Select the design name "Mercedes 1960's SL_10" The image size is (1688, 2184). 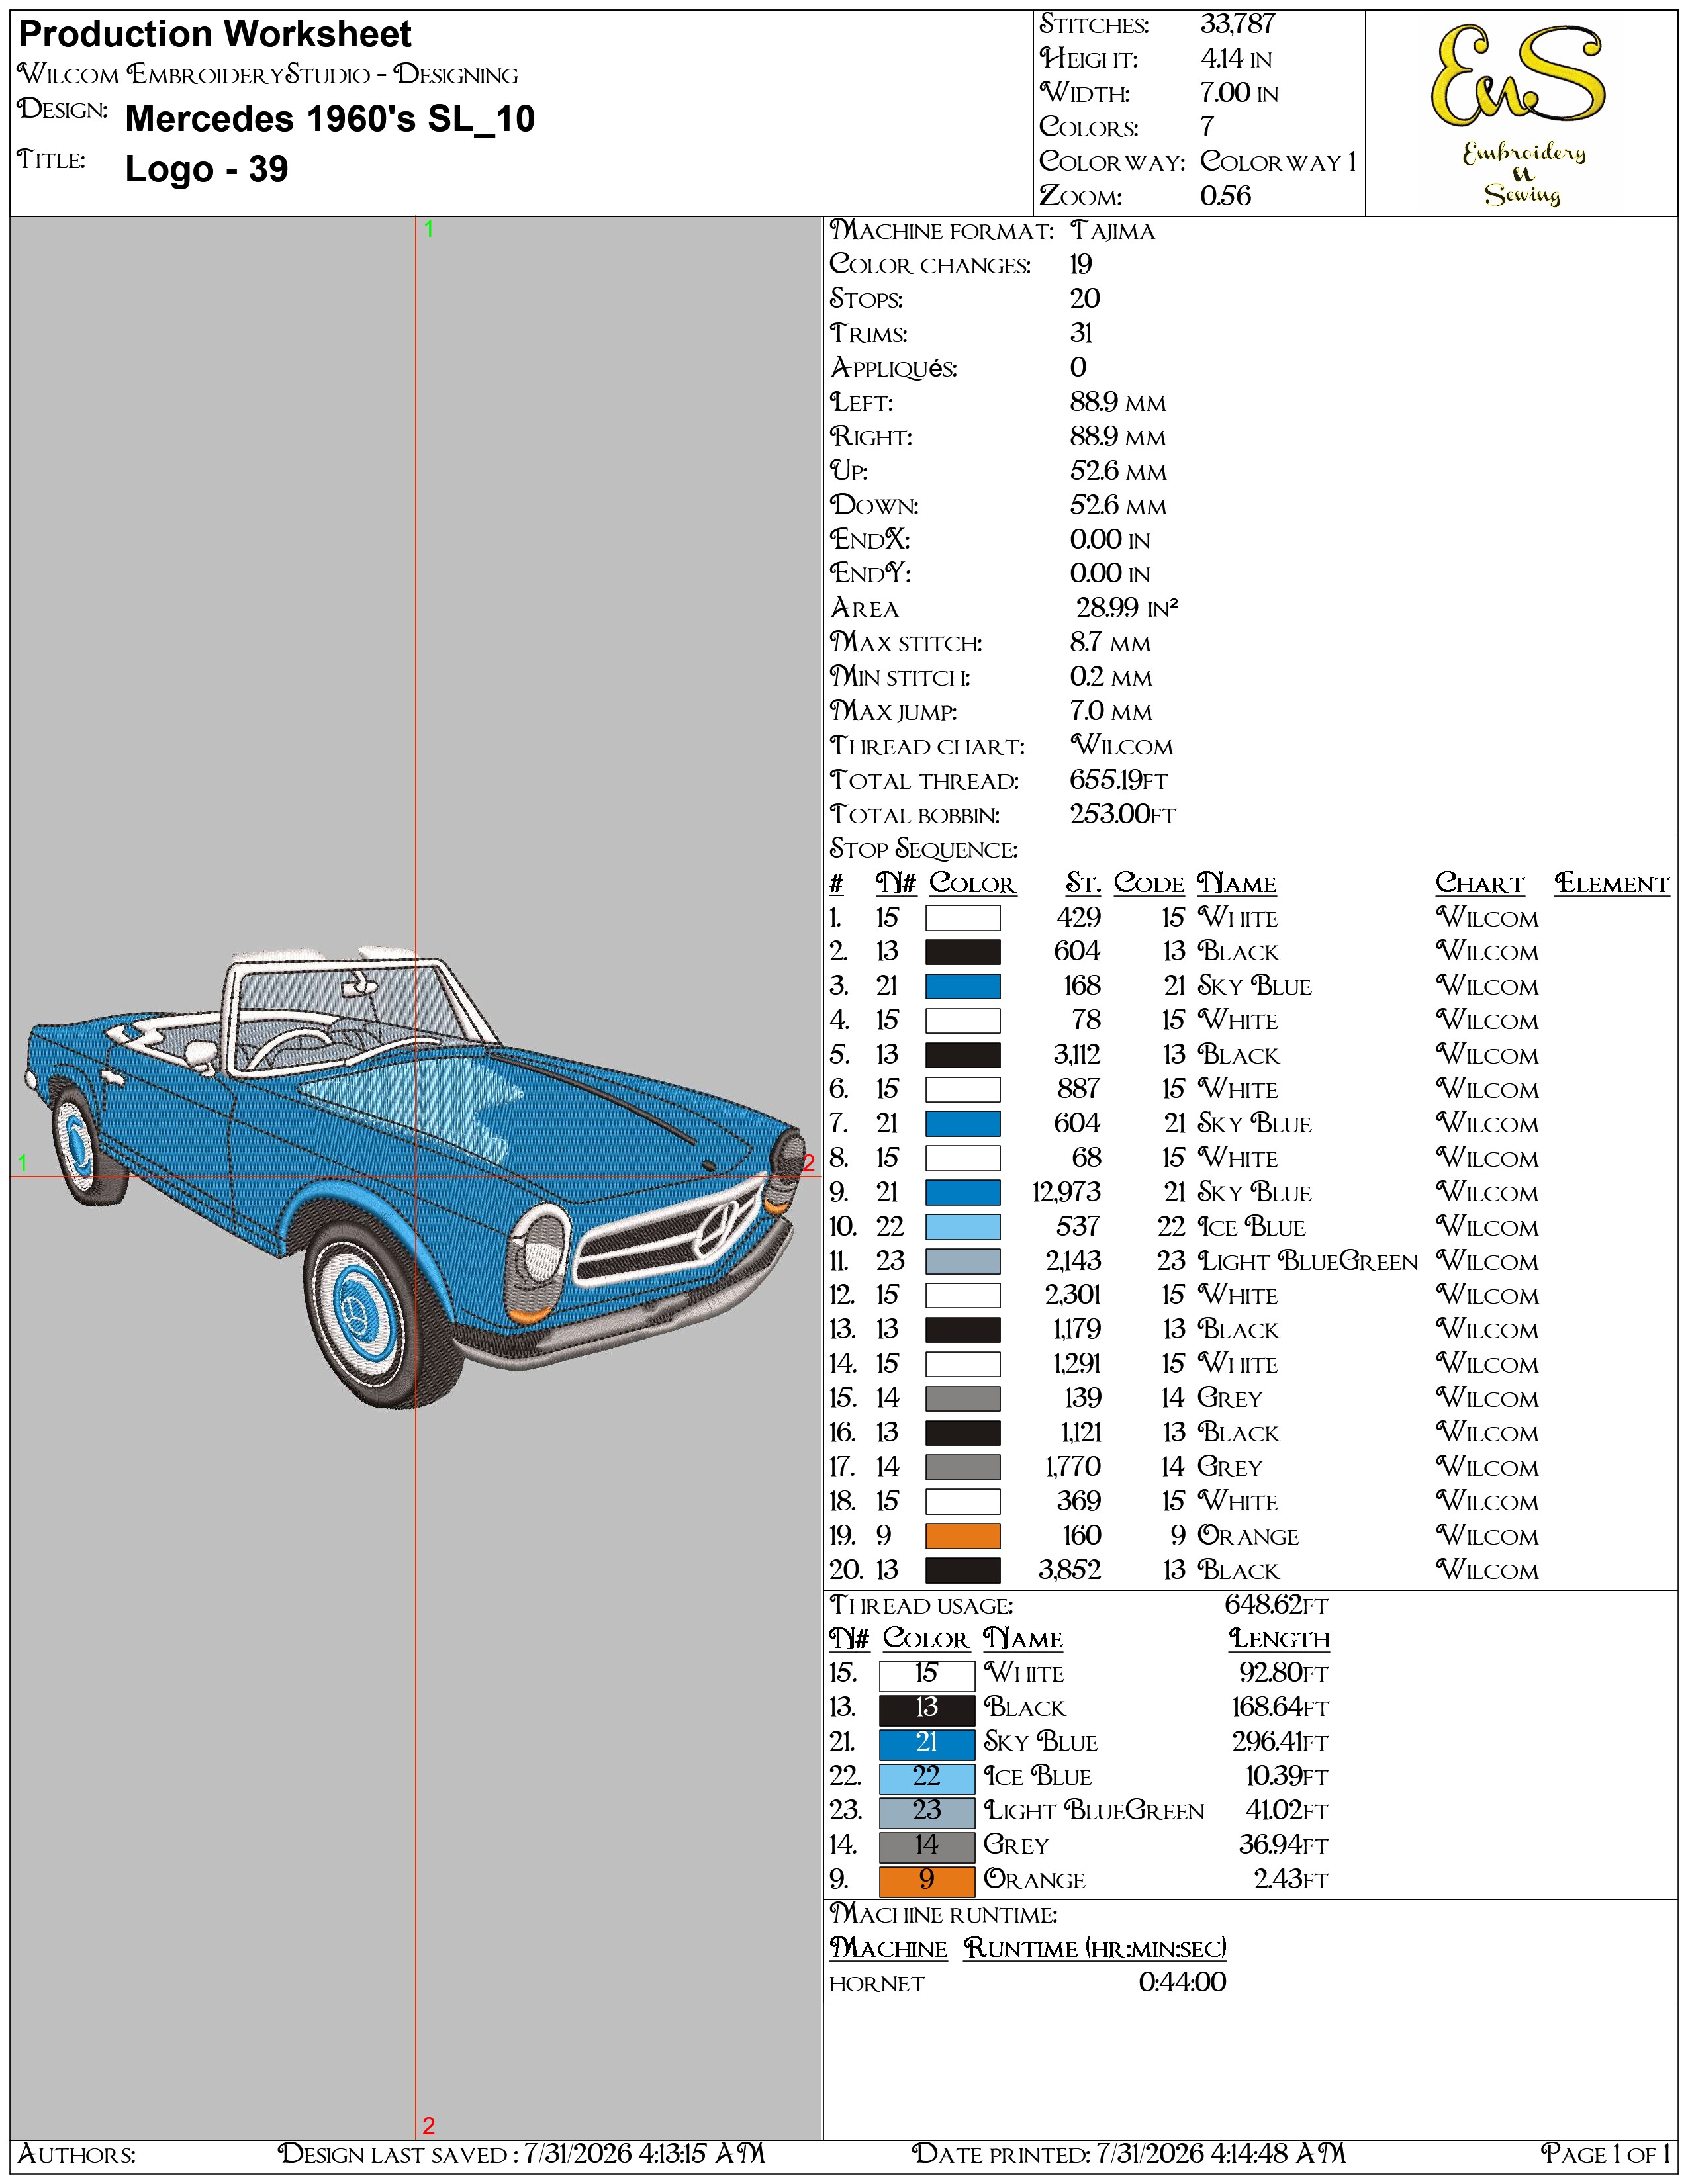click(x=330, y=119)
